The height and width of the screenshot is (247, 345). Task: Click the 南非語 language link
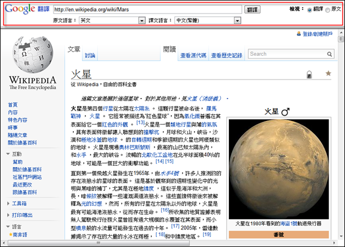click(x=20, y=235)
